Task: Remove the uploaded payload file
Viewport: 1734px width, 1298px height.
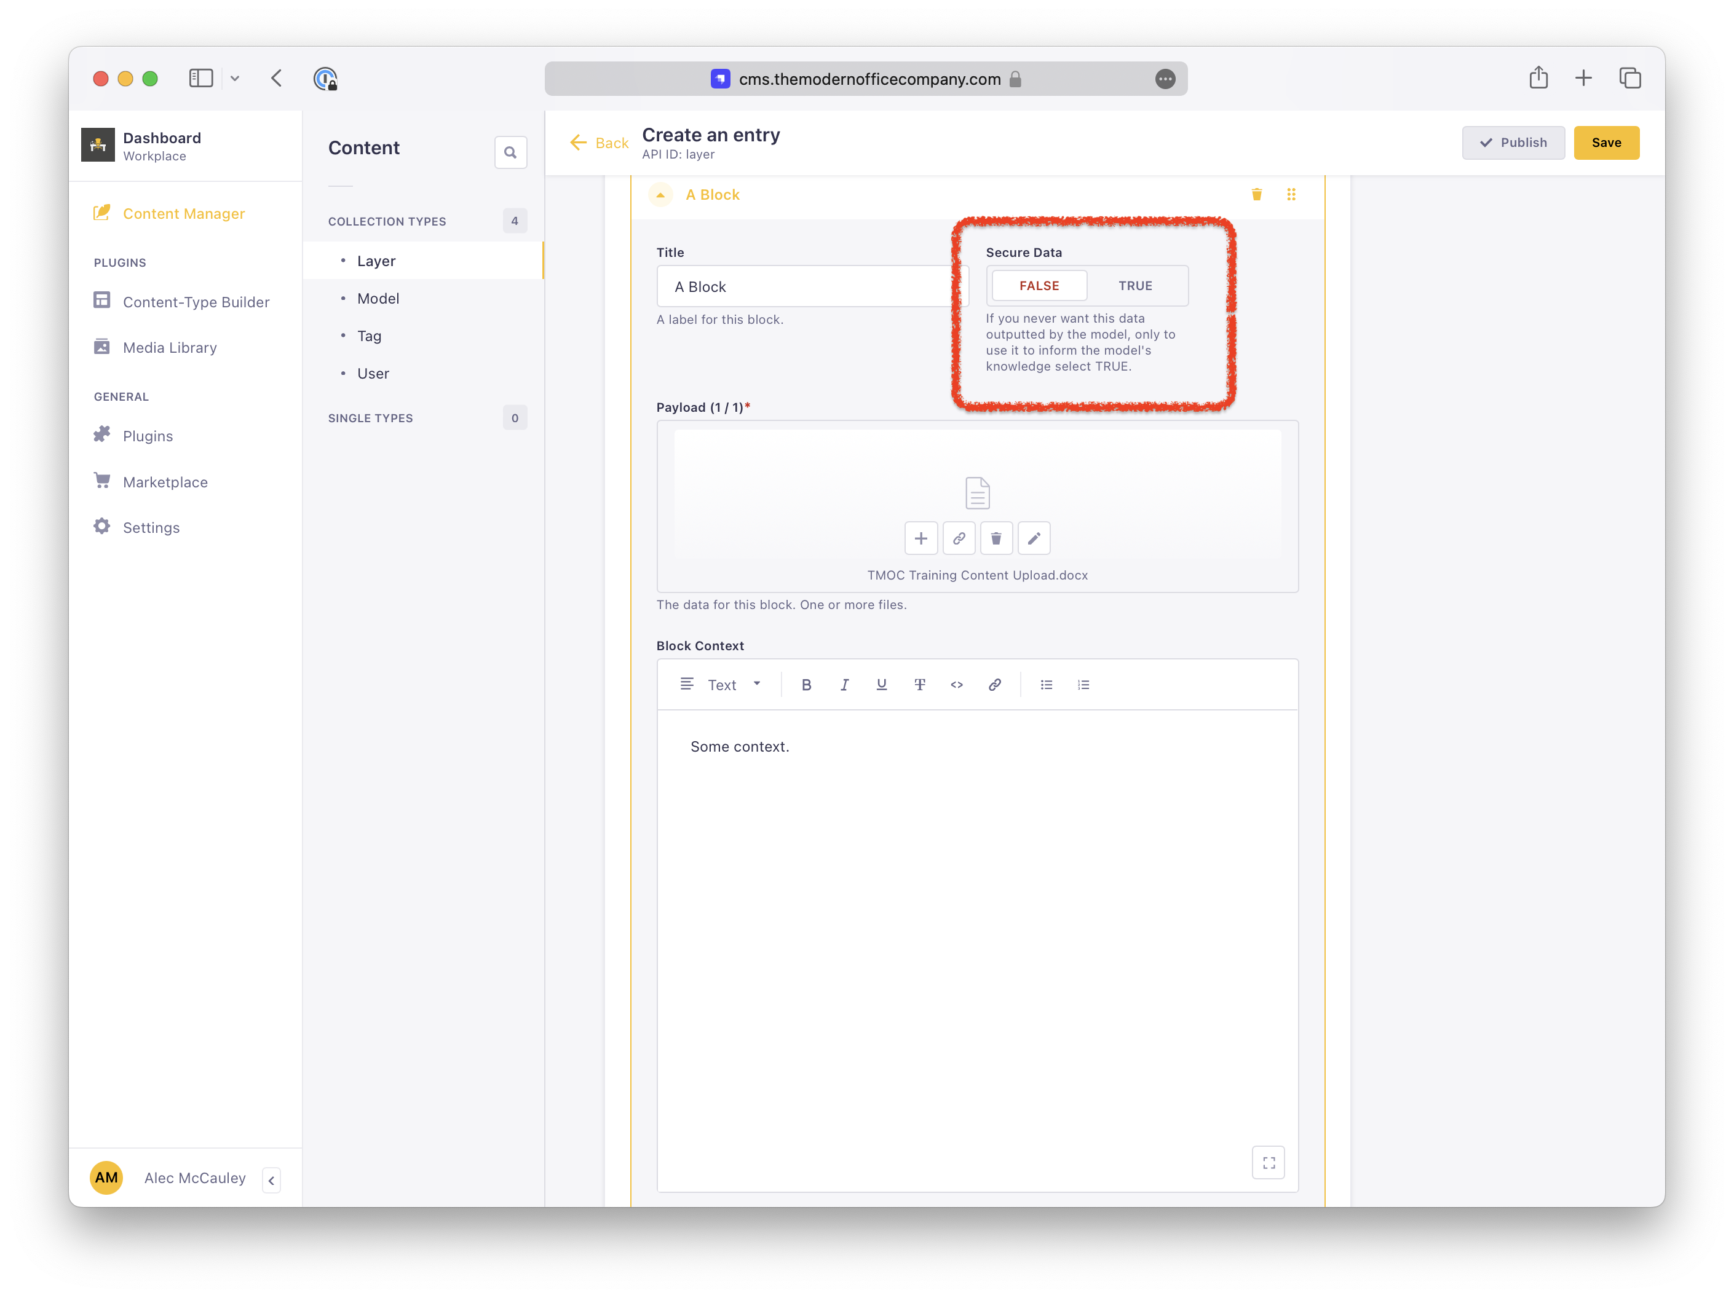Action: click(996, 538)
